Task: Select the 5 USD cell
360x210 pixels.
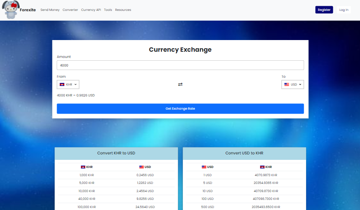Action: pos(207,183)
